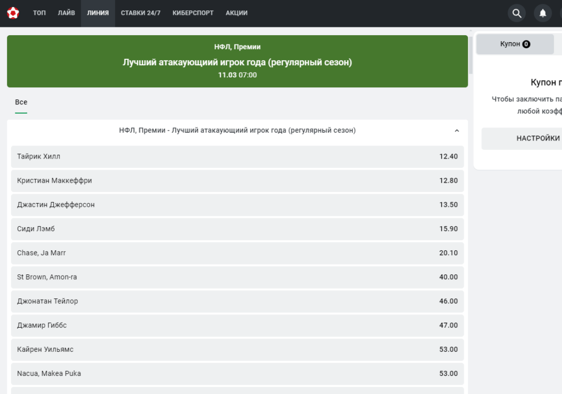Viewport: 562px width, 394px height.
Task: Switch to the Купон tab
Action: pos(515,44)
